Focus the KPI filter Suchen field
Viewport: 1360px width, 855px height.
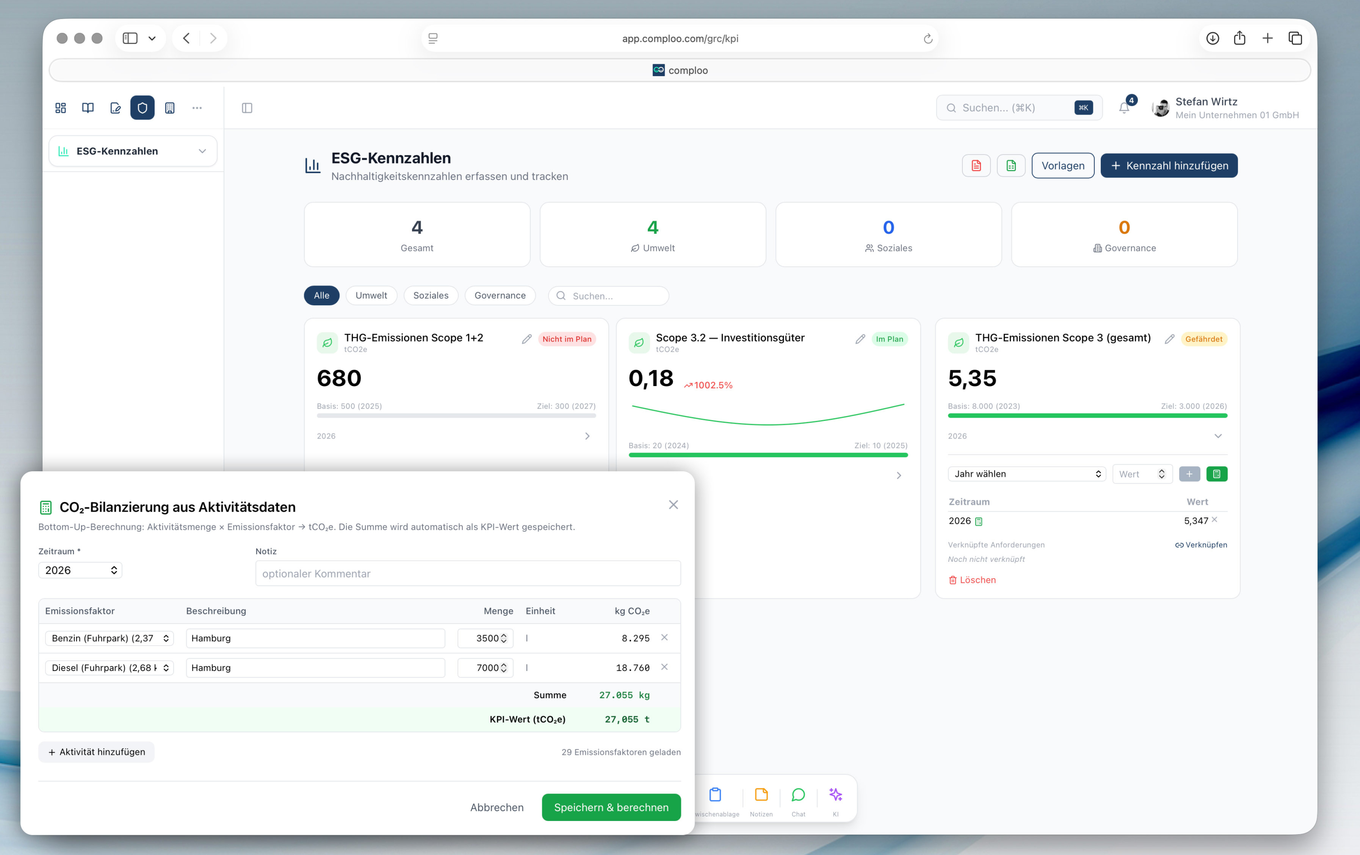click(x=608, y=296)
